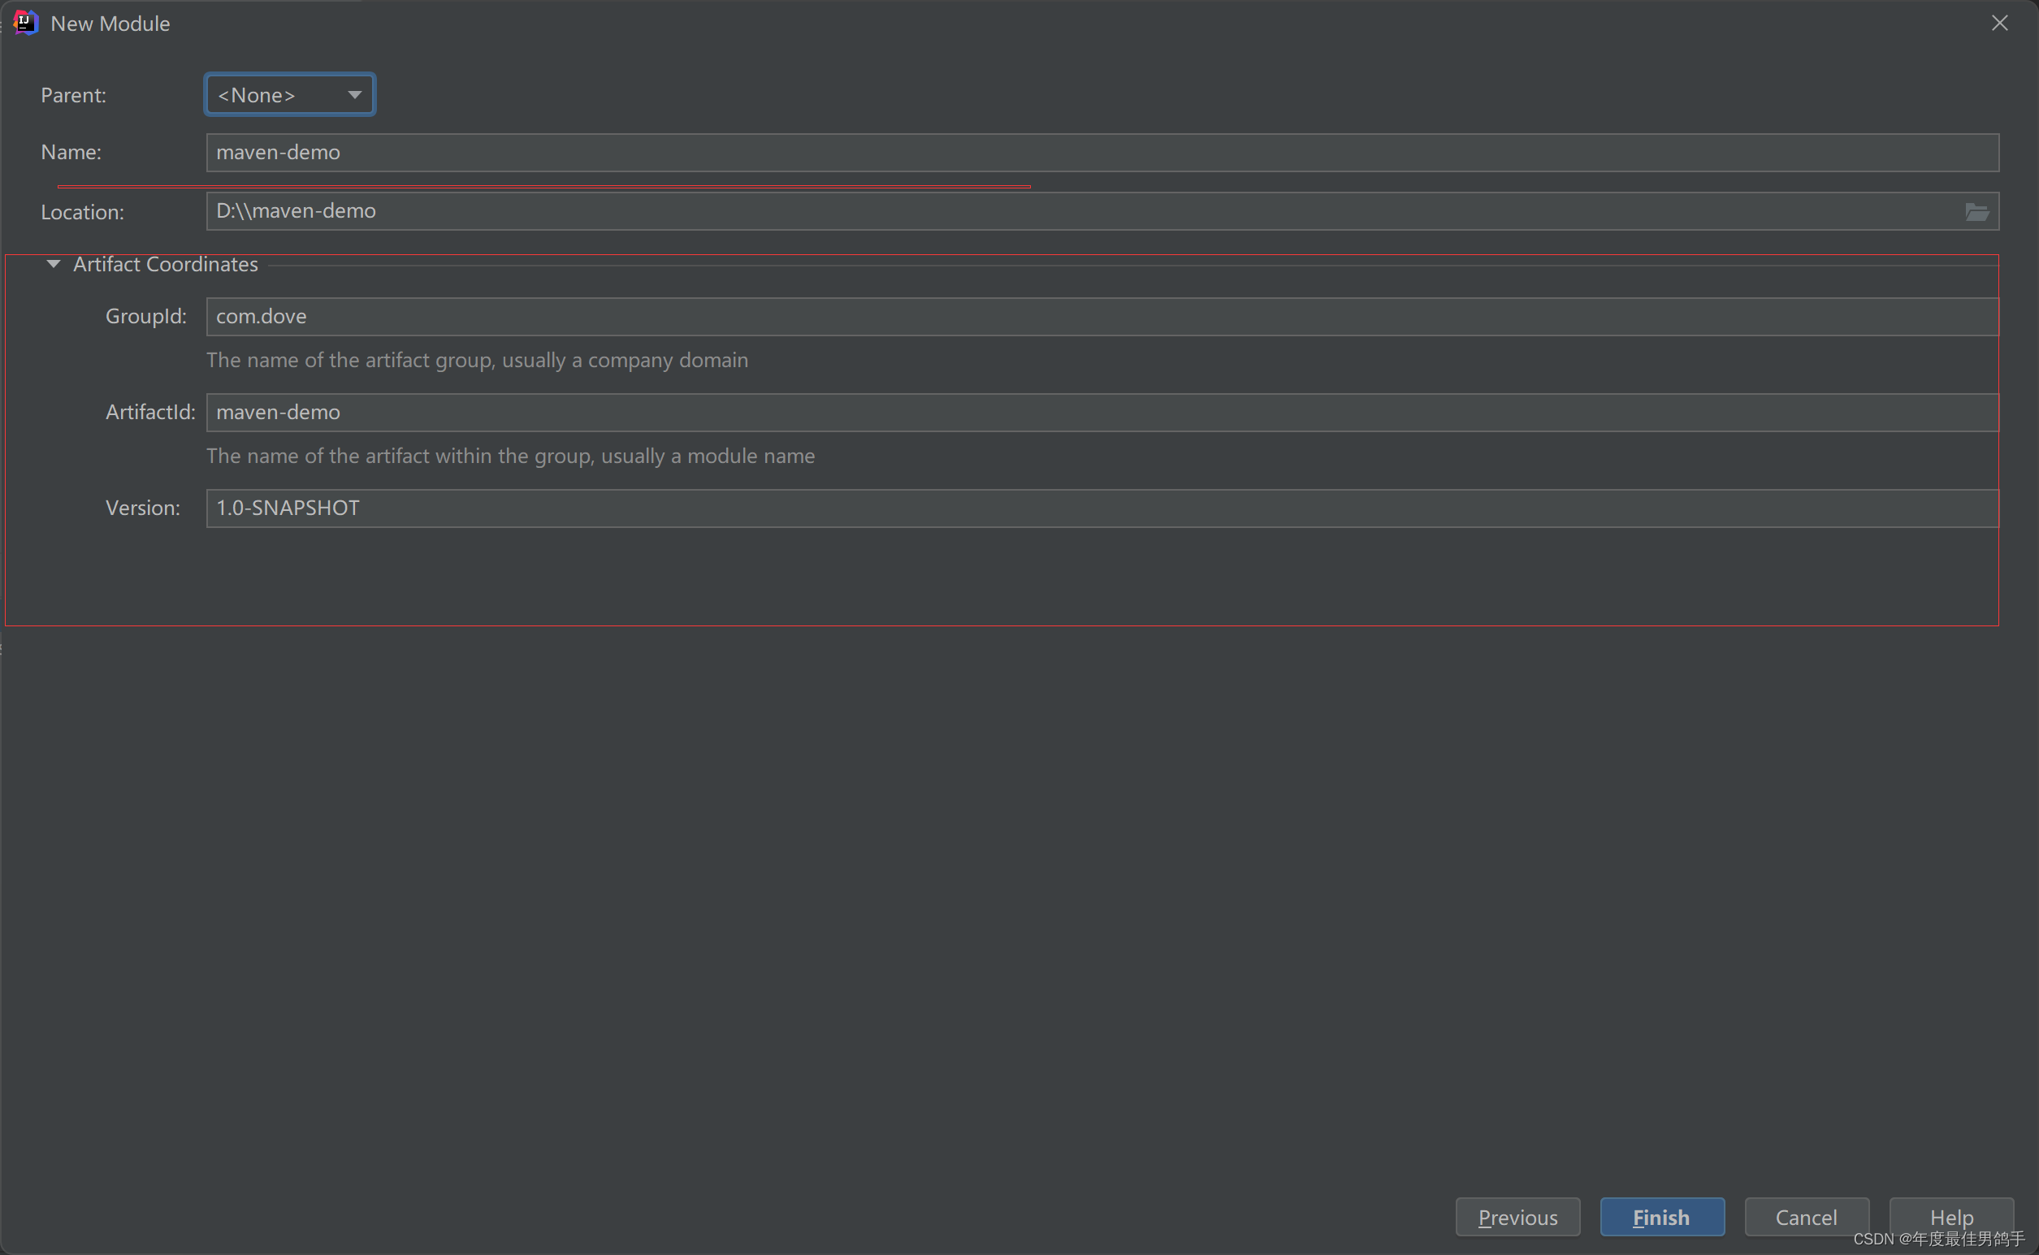
Task: Click the Artifact Coordinates disclosure triangle
Action: [x=53, y=264]
